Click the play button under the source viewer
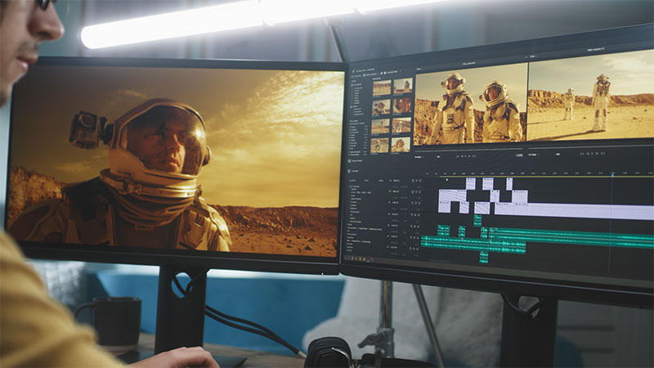Viewport: 654px width, 368px height. point(466,156)
